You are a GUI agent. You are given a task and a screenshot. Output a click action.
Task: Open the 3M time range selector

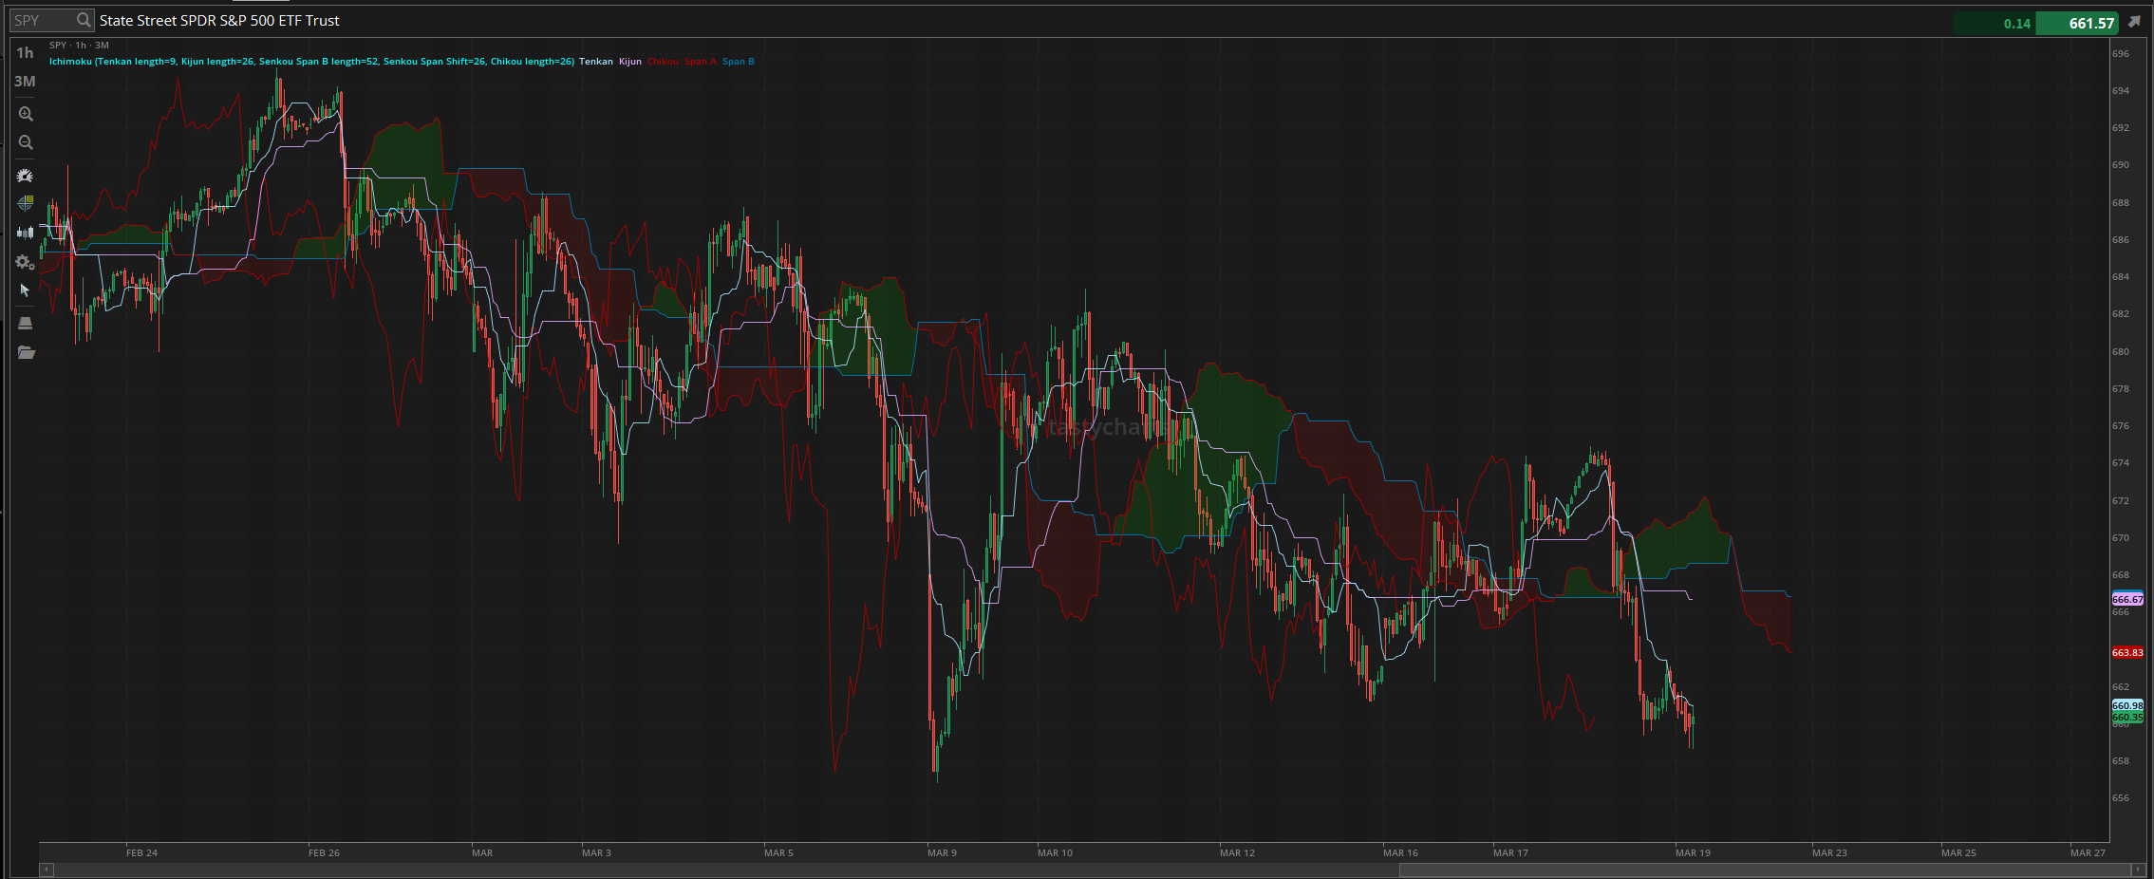[25, 82]
